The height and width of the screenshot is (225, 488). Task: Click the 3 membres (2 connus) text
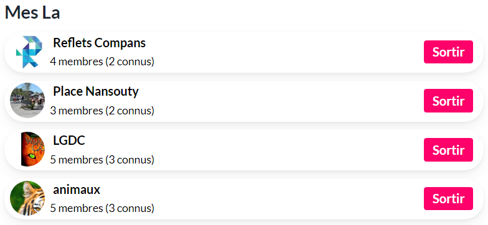pos(102,111)
